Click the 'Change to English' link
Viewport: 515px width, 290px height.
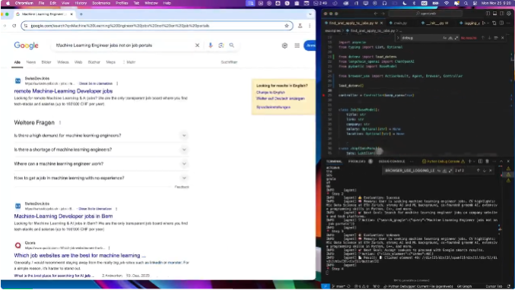click(x=271, y=93)
